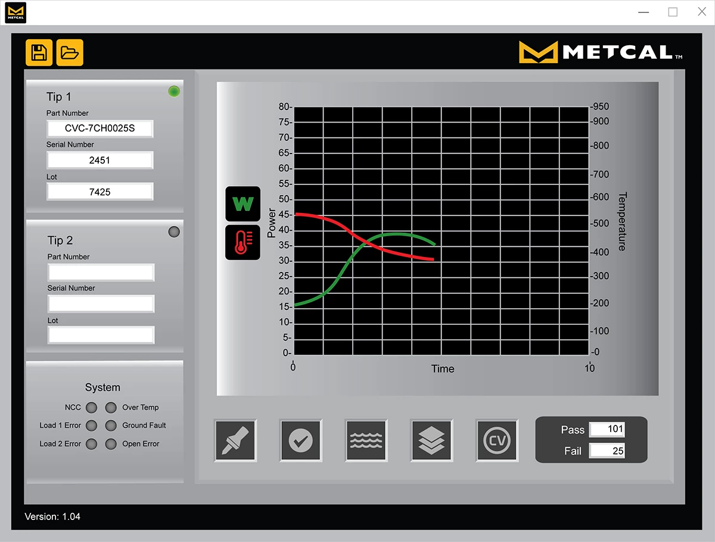The width and height of the screenshot is (715, 542).
Task: Open a file using the folder icon
Action: [70, 52]
